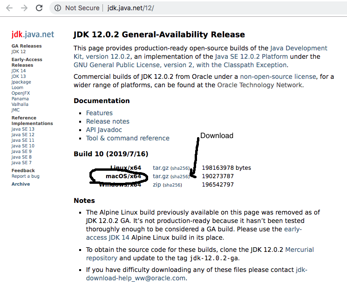Click the Documentation heading
Screen dimensions: 347x285
[102, 101]
